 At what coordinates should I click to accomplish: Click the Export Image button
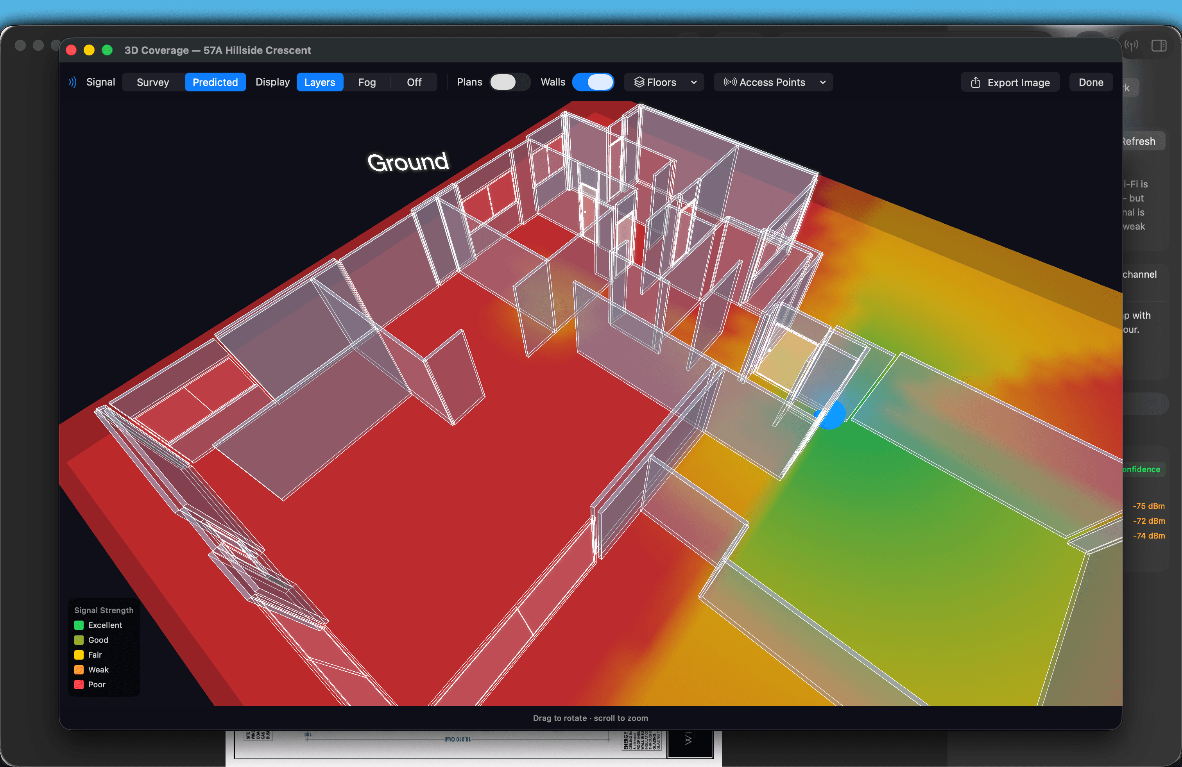pyautogui.click(x=1010, y=82)
